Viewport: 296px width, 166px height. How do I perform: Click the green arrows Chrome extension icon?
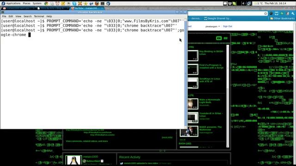pos(282,13)
